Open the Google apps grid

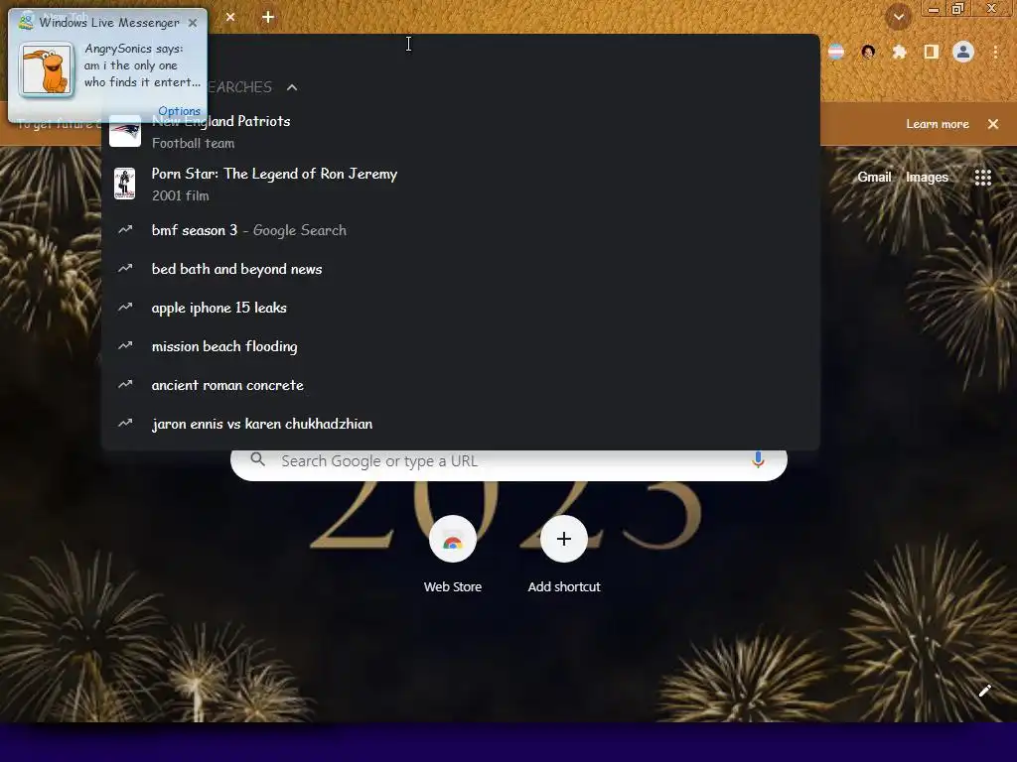pos(982,178)
